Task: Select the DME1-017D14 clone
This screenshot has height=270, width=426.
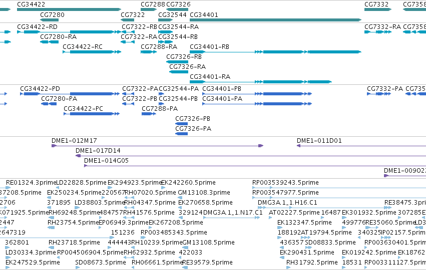Action: tap(251, 156)
